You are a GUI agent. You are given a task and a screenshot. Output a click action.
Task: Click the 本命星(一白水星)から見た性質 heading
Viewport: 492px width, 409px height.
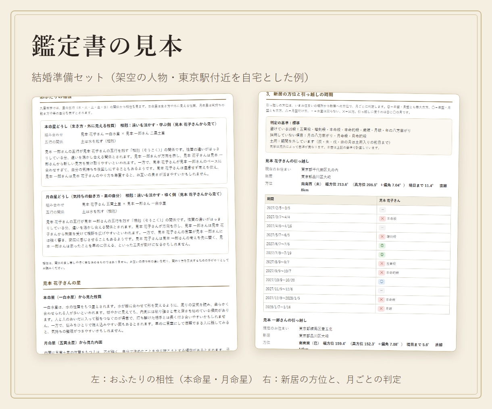pos(73,297)
